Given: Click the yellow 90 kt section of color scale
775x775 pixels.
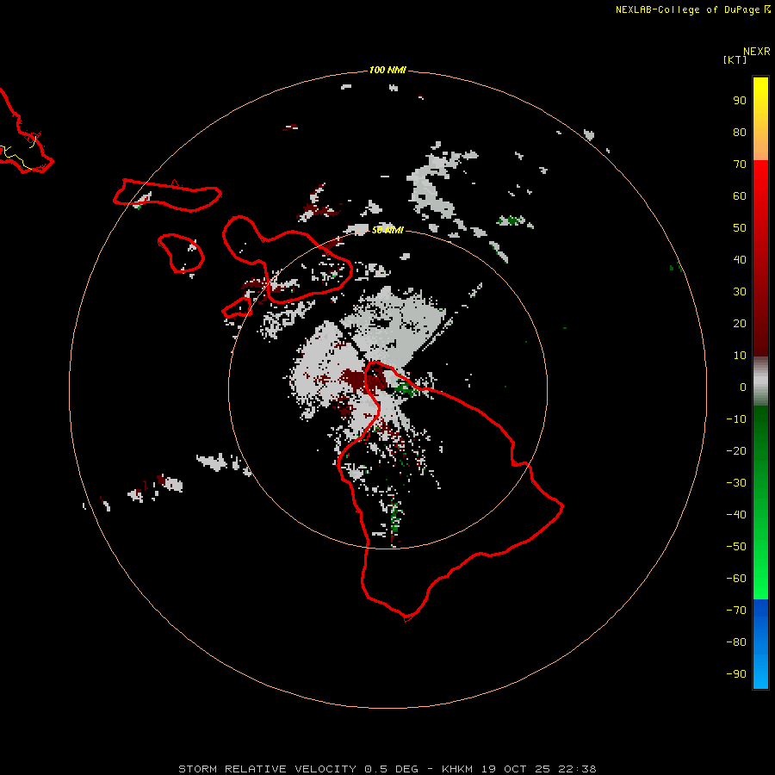Looking at the screenshot, I should coord(760,101).
